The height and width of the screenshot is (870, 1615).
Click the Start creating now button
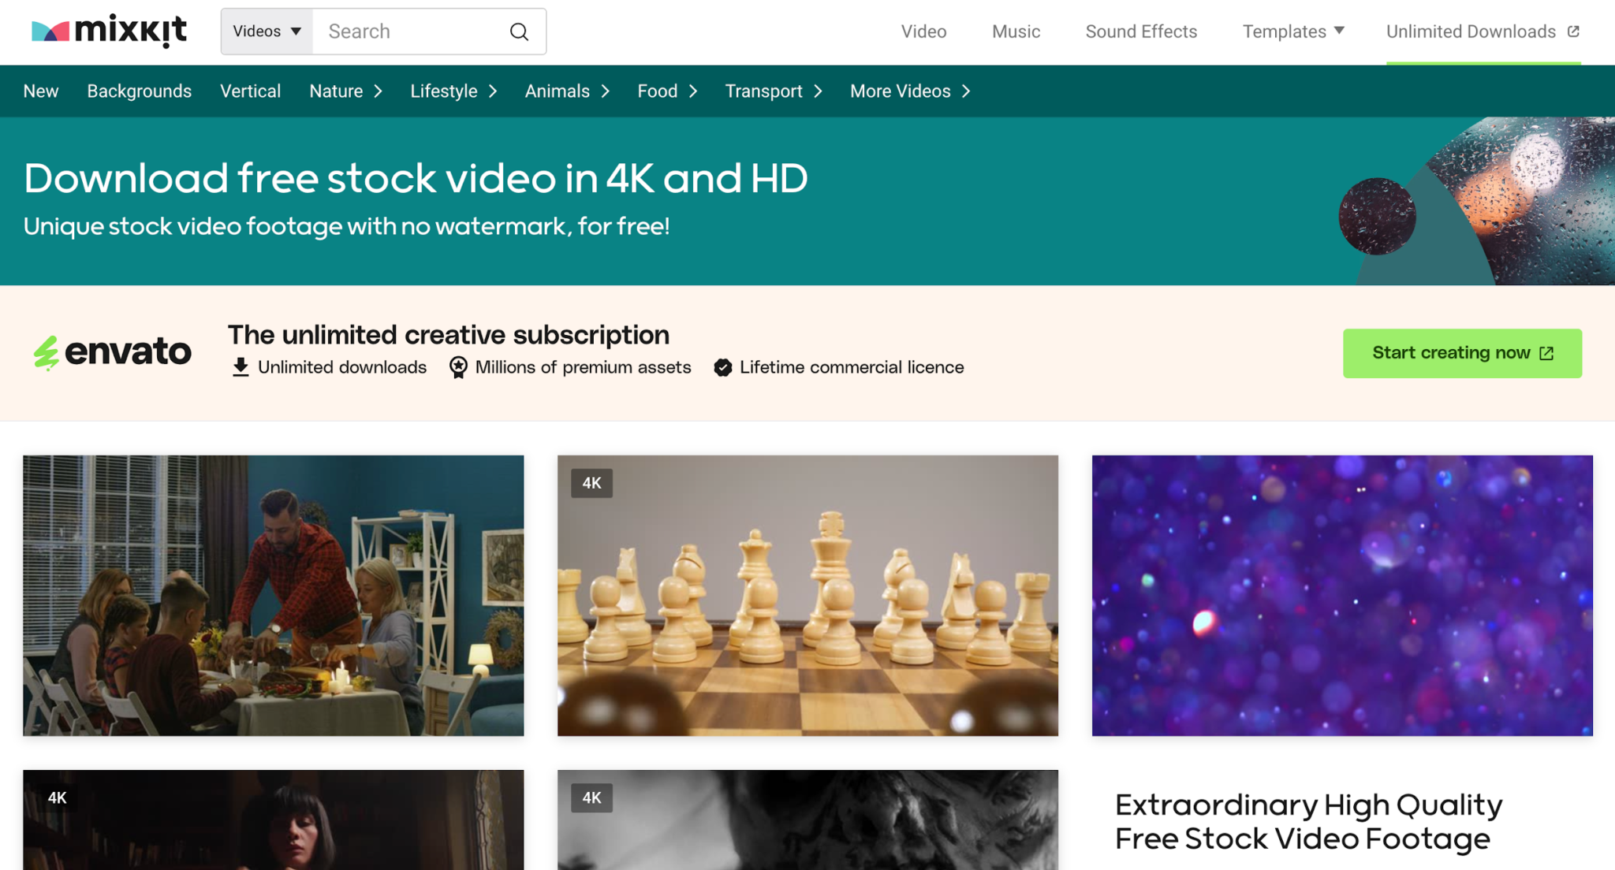pyautogui.click(x=1462, y=353)
